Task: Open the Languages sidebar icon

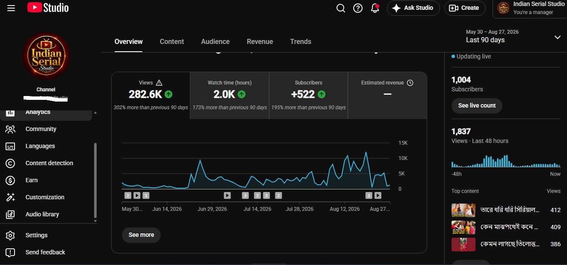Action: pos(10,146)
